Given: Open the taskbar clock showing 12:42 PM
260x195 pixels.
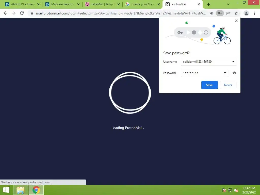Looking at the screenshot, I should [x=249, y=190].
